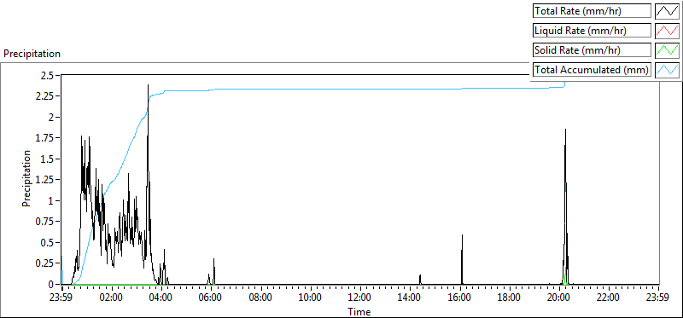Click the rate peak near 03:30
Screen dimensions: 683x318
pyautogui.click(x=148, y=86)
